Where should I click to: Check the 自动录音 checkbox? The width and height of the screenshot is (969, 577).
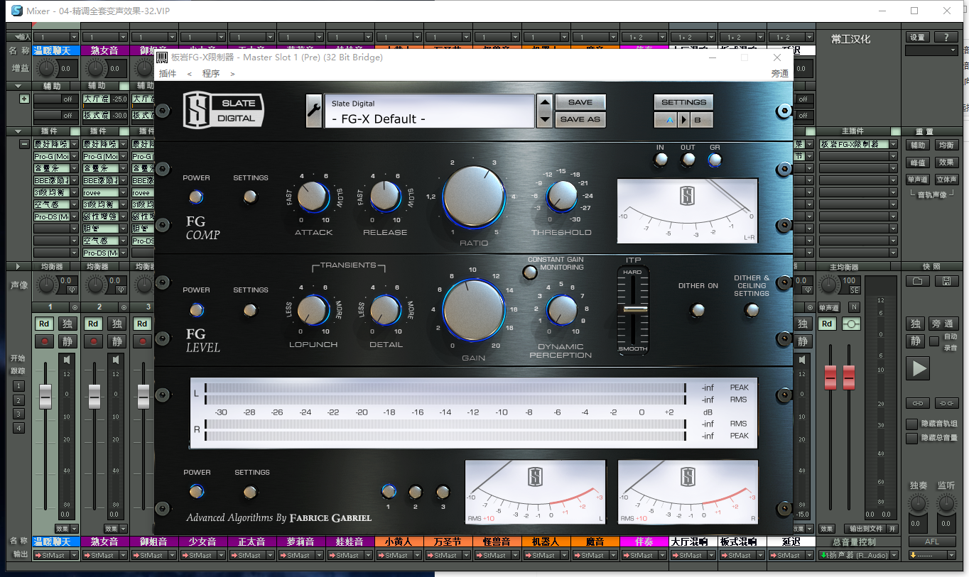tap(933, 341)
